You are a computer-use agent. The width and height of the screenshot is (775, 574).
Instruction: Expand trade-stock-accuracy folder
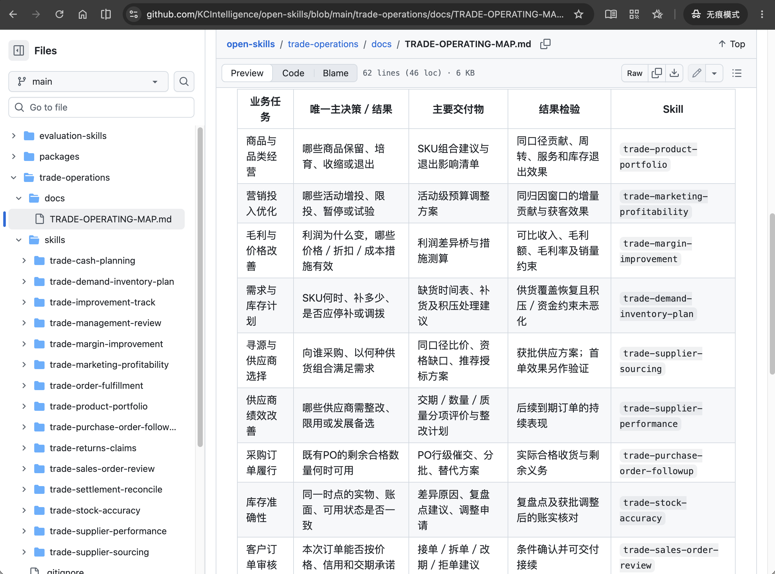pos(24,510)
